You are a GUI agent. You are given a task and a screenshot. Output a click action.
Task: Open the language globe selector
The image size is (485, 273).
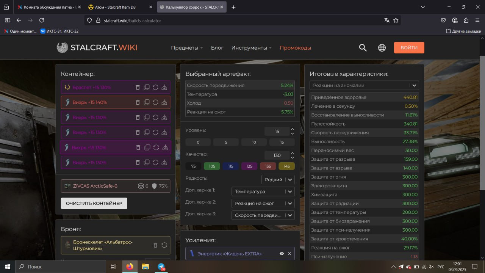(x=382, y=47)
